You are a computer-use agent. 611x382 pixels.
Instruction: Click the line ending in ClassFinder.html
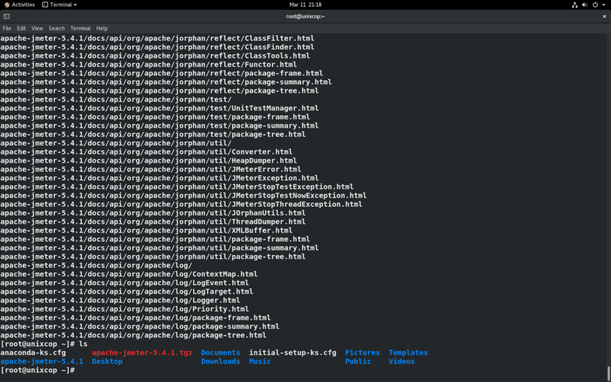157,47
